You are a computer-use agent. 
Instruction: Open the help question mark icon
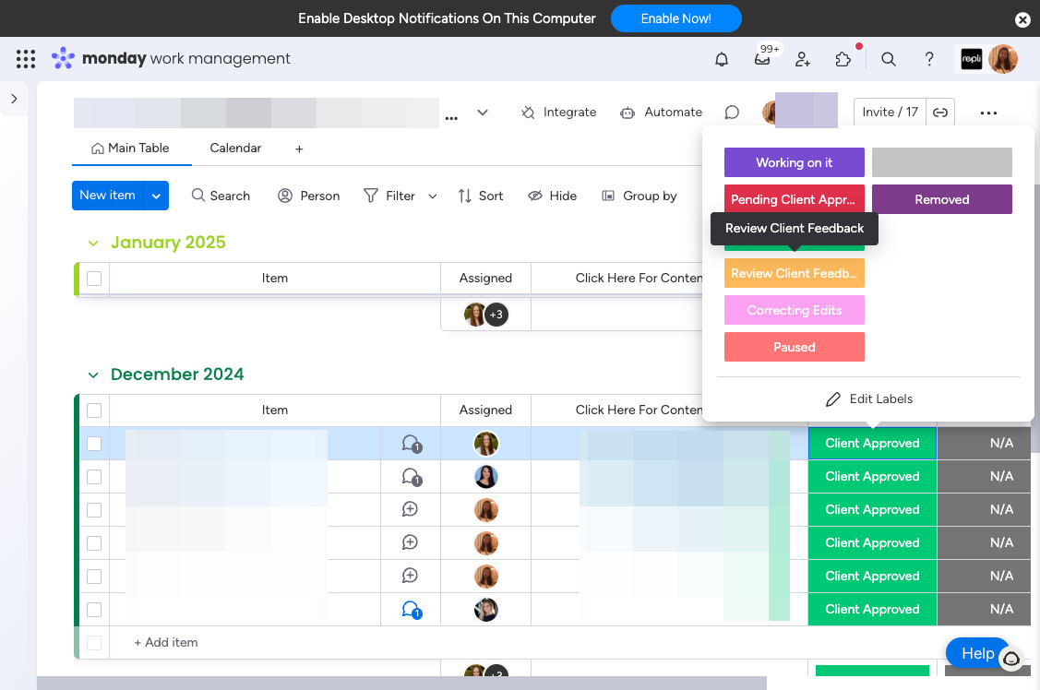[929, 59]
